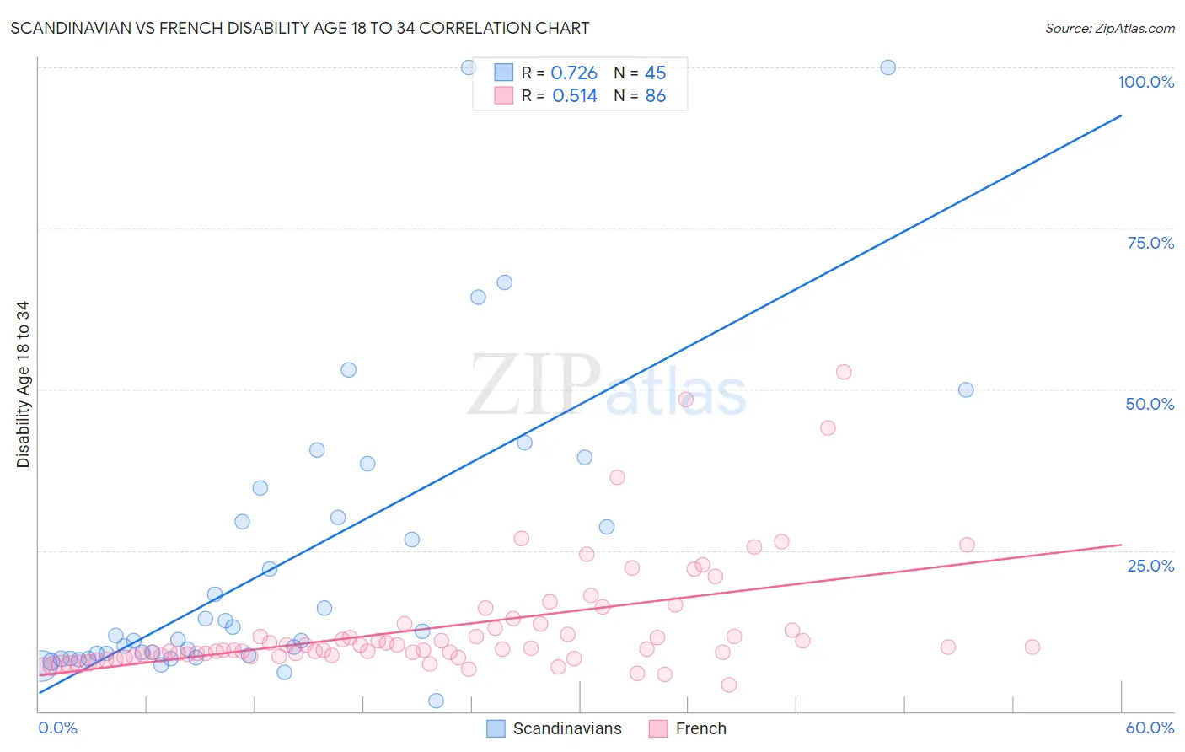Screen dimensions: 1185x752
Task: Click the Scandinavian point at 100% top right
Action: point(887,67)
